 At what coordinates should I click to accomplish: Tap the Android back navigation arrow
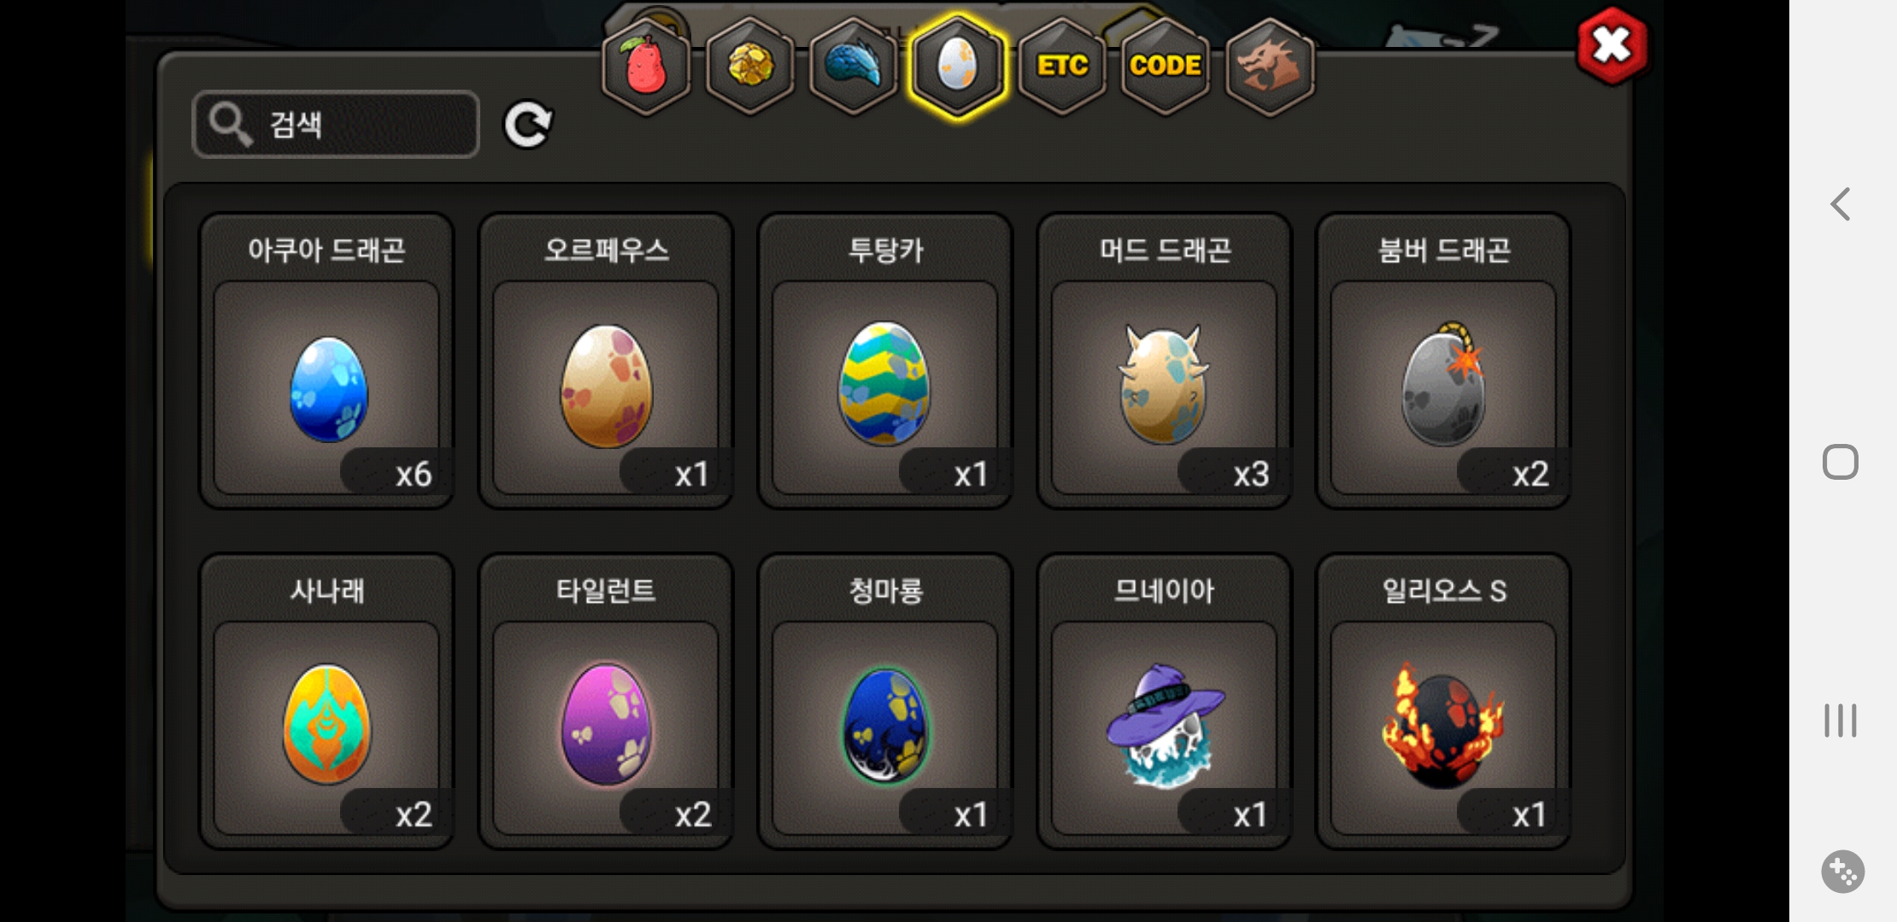coord(1841,204)
